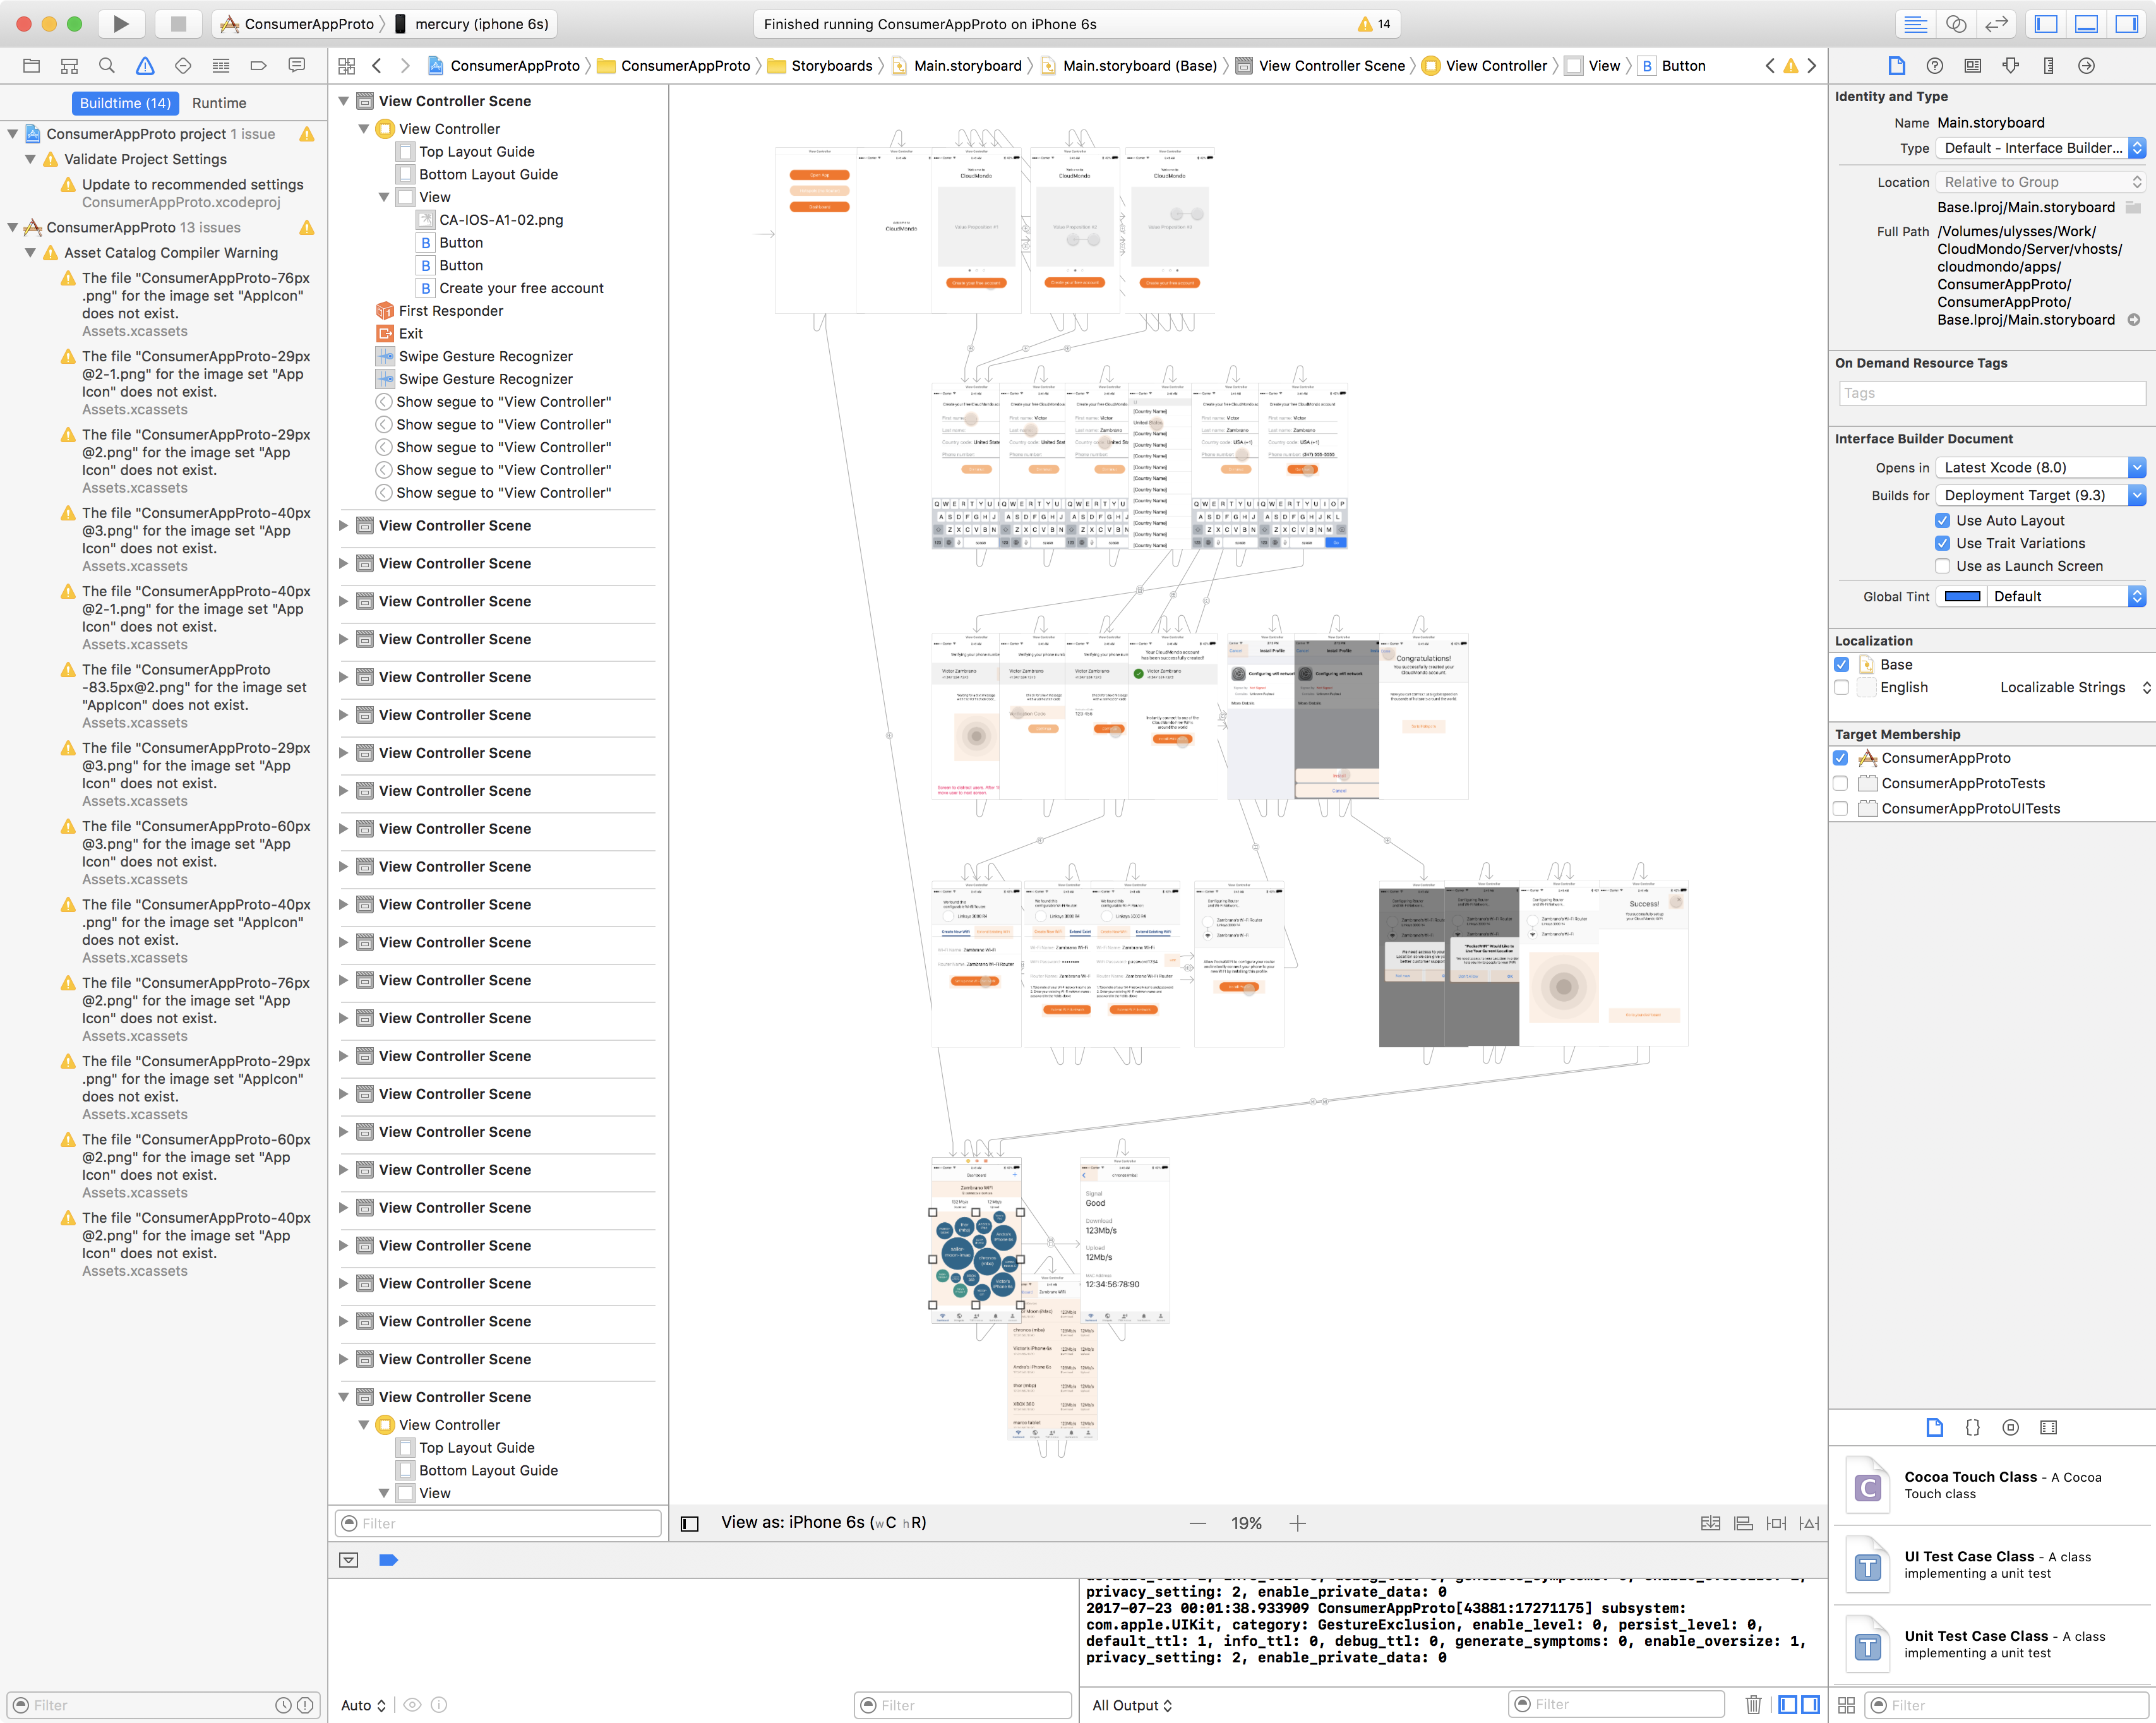Viewport: 2156px width, 1723px height.
Task: Open the Symbol navigator icon
Action: point(69,66)
